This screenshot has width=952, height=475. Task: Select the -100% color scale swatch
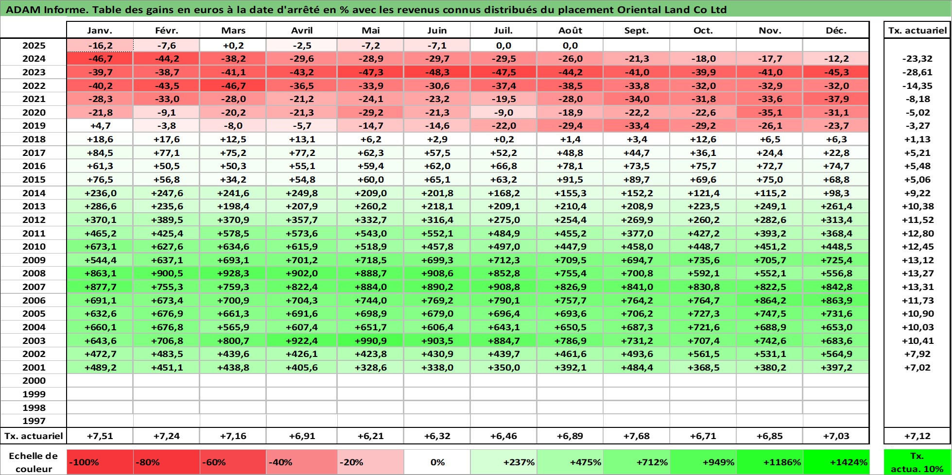100,462
